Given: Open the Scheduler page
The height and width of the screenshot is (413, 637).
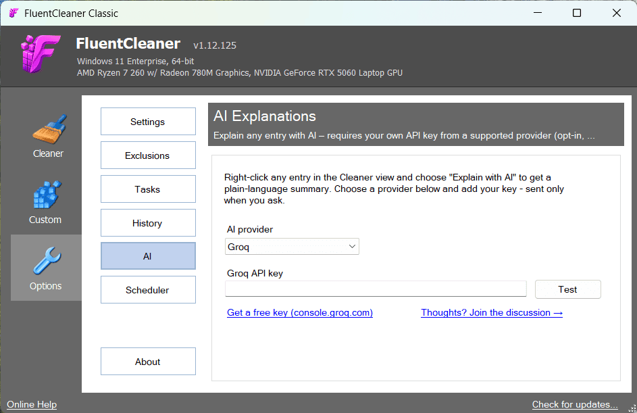Looking at the screenshot, I should pyautogui.click(x=148, y=290).
